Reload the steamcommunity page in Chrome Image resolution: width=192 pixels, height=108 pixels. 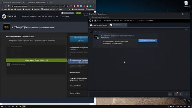point(9,6)
